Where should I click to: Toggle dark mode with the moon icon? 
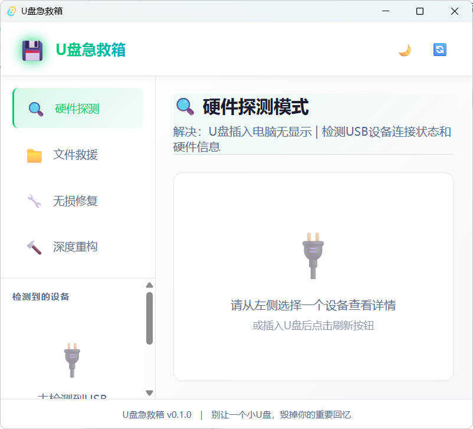[x=405, y=50]
